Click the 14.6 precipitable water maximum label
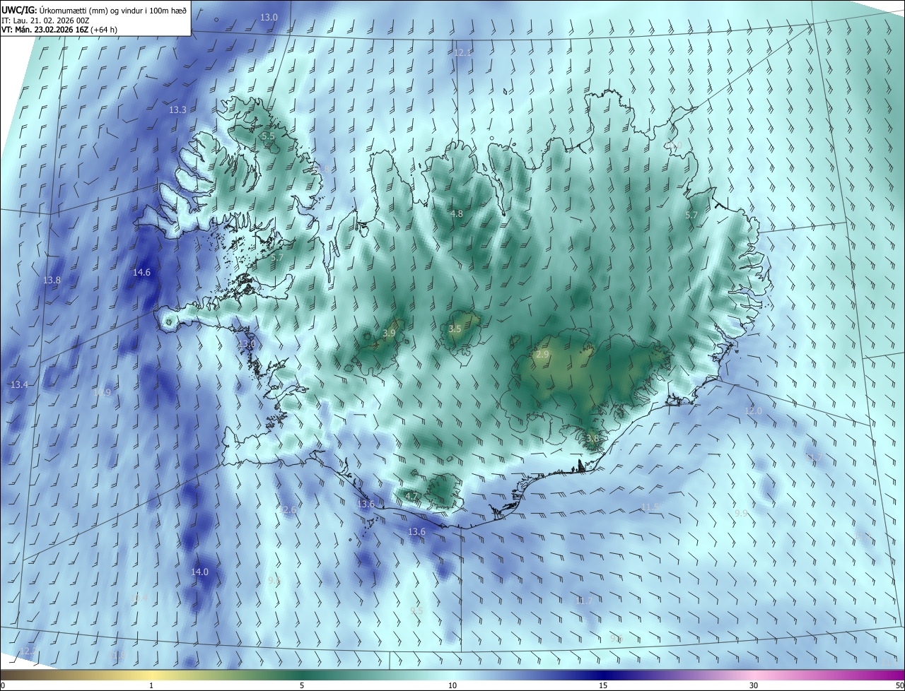Screen dimensions: 905x691 [141, 272]
